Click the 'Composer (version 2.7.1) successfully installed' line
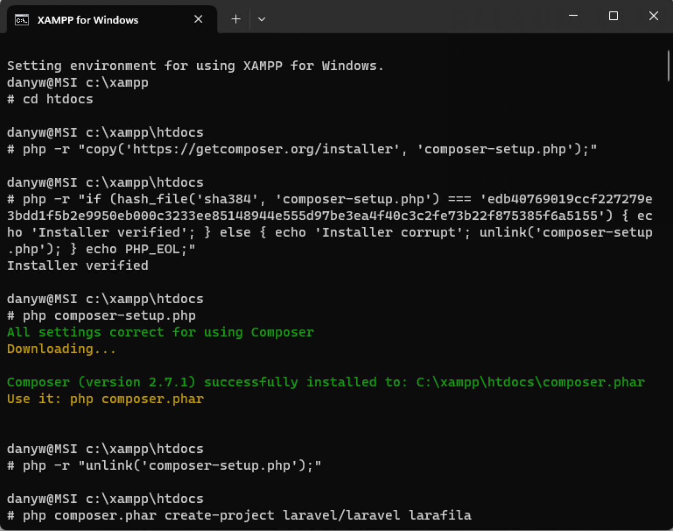 tap(326, 382)
